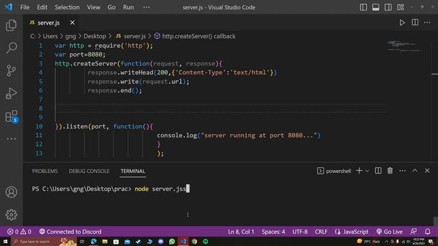Image resolution: width=438 pixels, height=246 pixels.
Task: Change line ending via CRLF
Action: point(321,232)
